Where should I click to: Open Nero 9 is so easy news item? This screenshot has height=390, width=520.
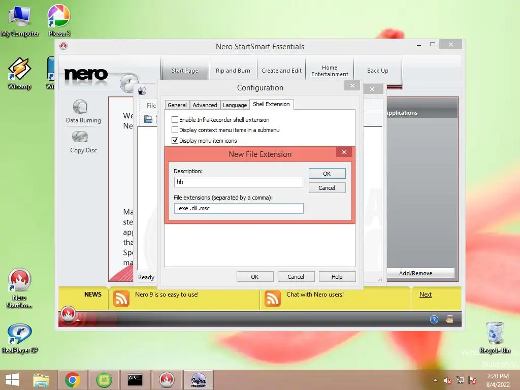point(167,295)
